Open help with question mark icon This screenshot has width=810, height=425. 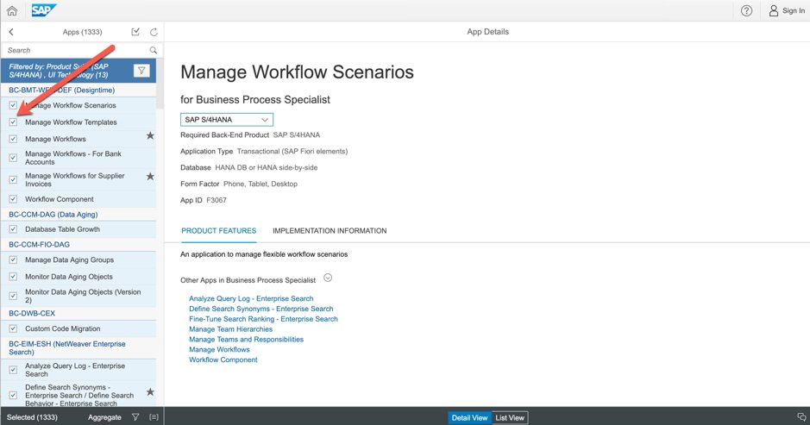(746, 10)
